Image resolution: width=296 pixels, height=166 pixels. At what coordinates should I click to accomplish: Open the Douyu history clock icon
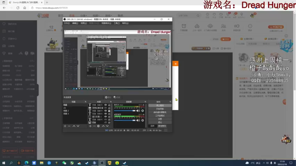(x=208, y=15)
